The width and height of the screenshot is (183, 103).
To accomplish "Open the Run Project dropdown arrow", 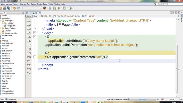I will (x=61, y=8).
